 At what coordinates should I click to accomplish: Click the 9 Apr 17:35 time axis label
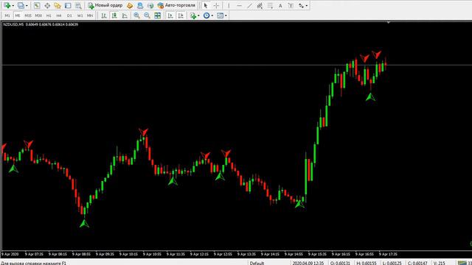point(388,254)
